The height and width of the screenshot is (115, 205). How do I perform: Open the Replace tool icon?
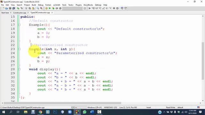click(x=41, y=8)
